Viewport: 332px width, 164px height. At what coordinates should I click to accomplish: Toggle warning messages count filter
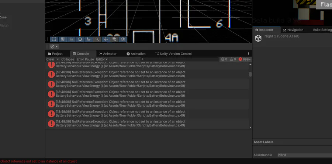[233, 59]
